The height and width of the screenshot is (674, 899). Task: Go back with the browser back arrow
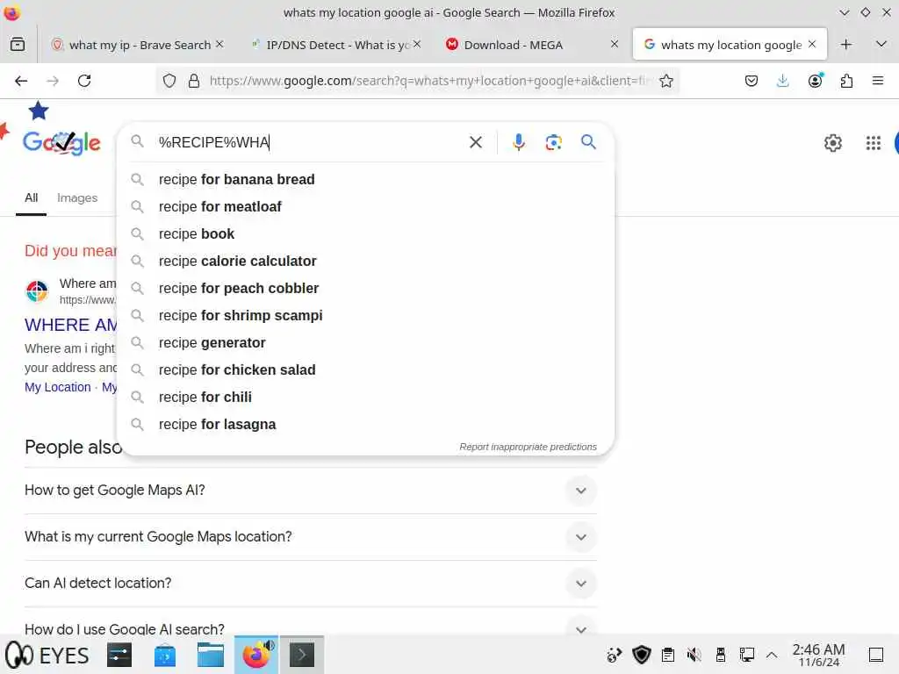[x=21, y=81]
